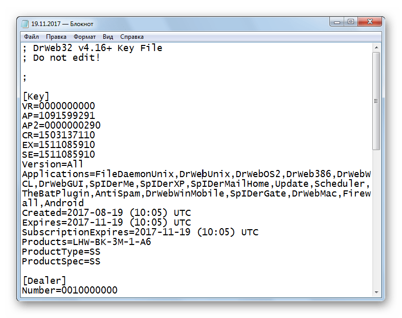Image resolution: width=402 pixels, height=318 pixels.
Task: Click the scrollbar track below the thumb
Action: (376, 219)
